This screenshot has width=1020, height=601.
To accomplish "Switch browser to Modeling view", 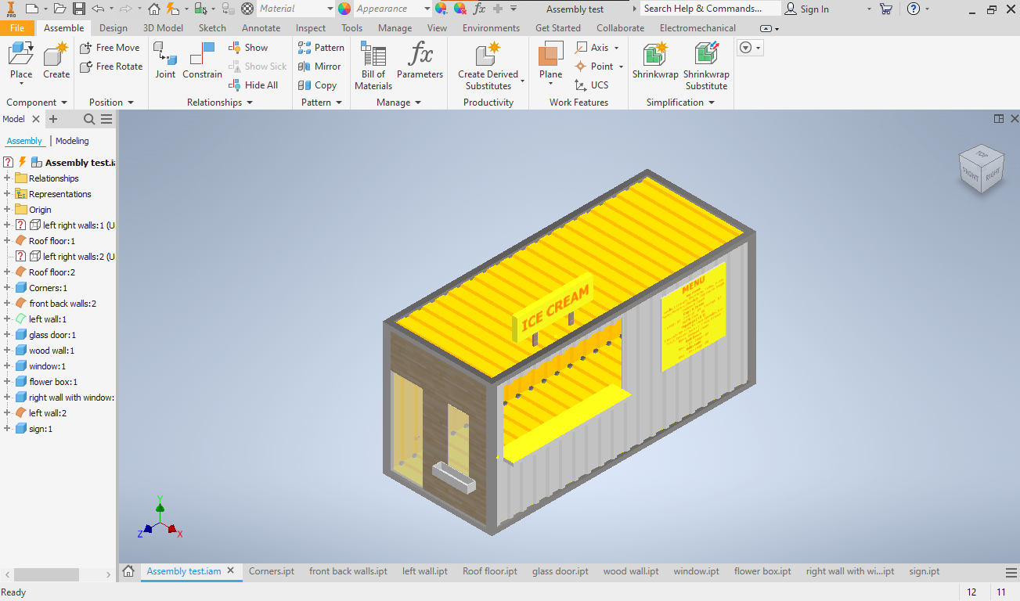I will pyautogui.click(x=72, y=141).
